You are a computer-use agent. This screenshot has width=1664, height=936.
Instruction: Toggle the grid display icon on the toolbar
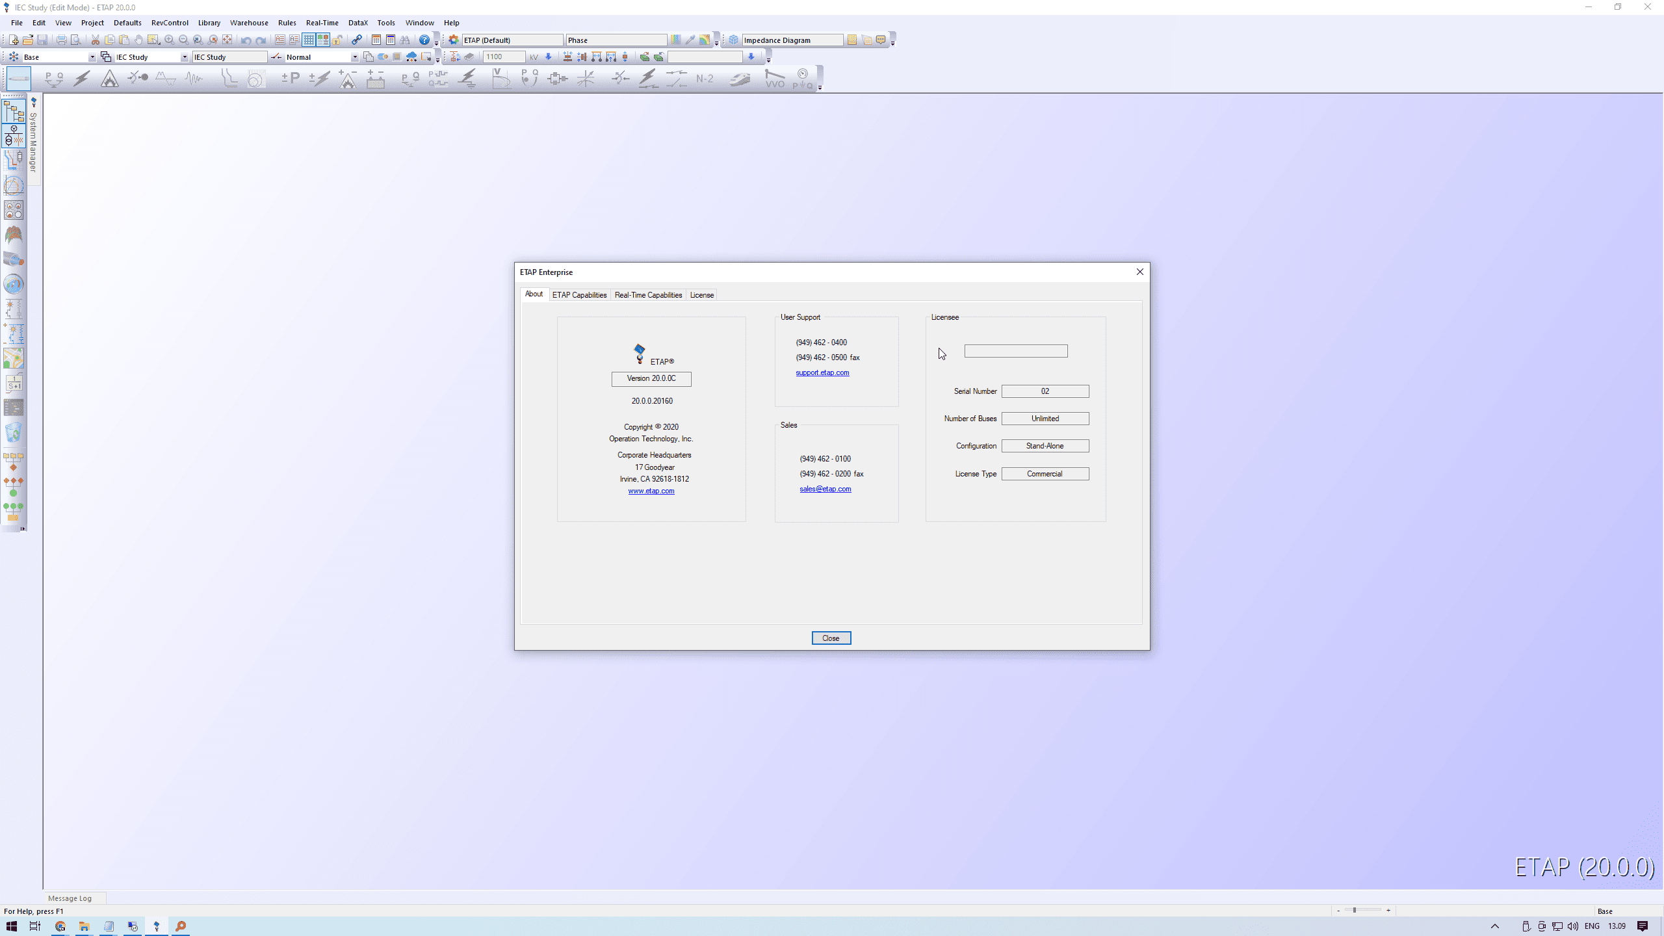click(307, 40)
